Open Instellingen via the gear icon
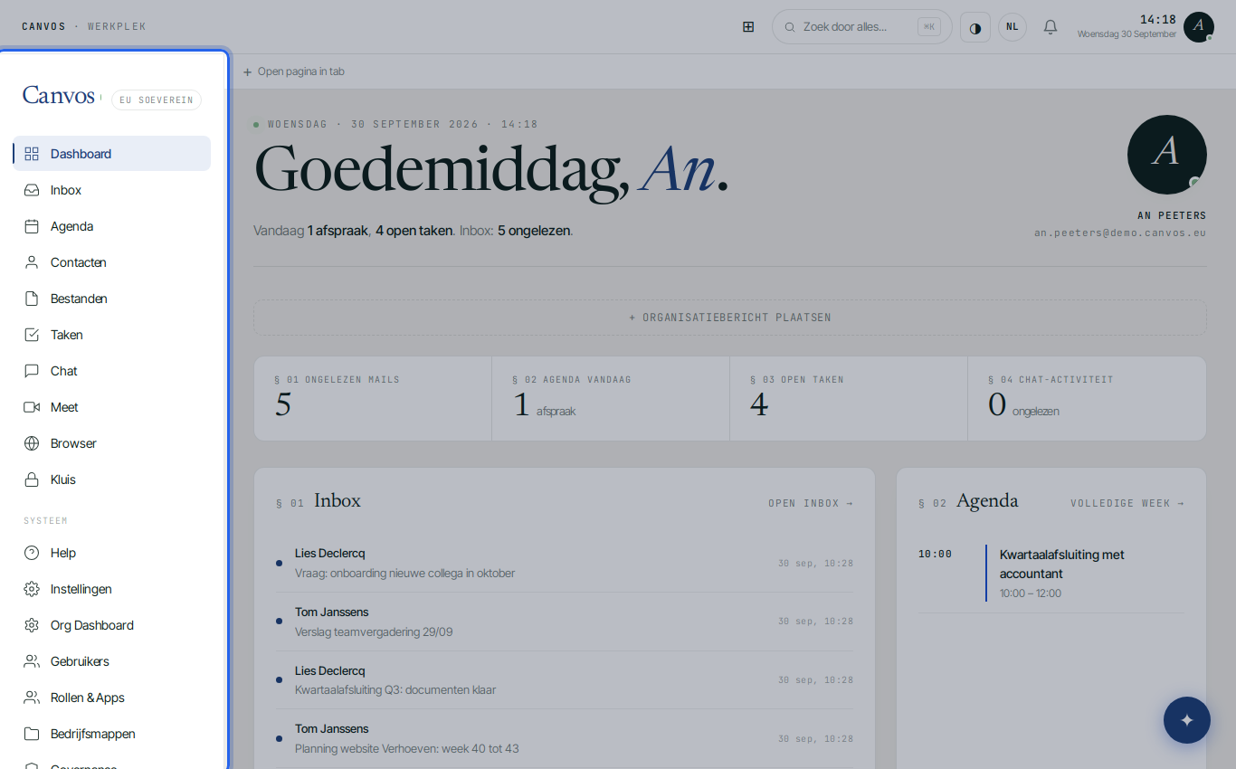Image resolution: width=1236 pixels, height=769 pixels. [32, 589]
